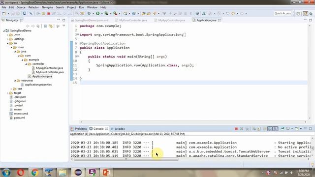This screenshot has height=177, width=315.
Task: Open the New file dropdown arrow
Action: (x=8, y=13)
